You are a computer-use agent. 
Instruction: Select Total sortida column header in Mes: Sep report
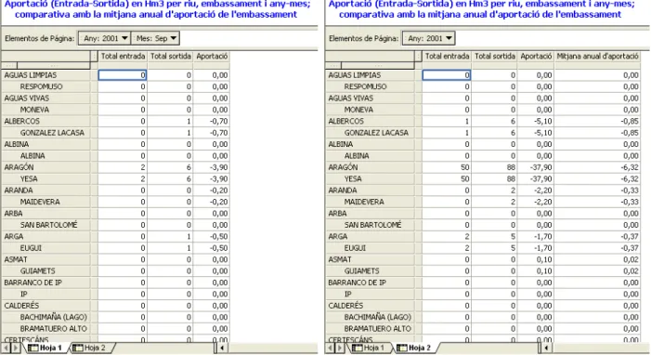pyautogui.click(x=170, y=56)
